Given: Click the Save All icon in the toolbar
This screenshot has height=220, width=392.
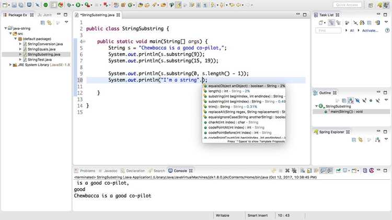Looking at the screenshot, I should [x=21, y=5].
